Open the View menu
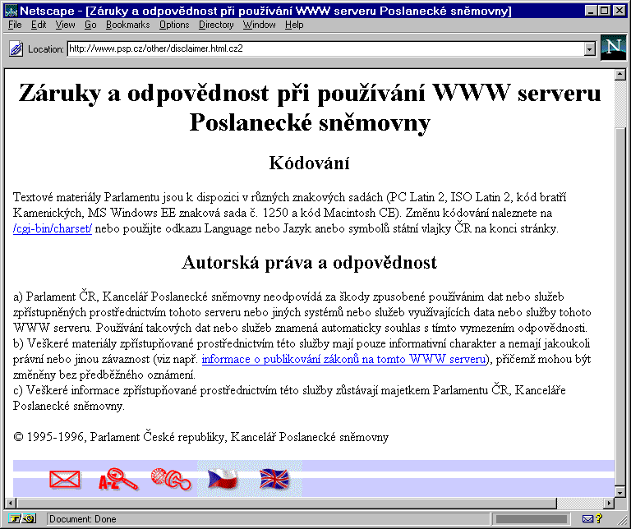Viewport: 631px width, 529px height. click(65, 25)
